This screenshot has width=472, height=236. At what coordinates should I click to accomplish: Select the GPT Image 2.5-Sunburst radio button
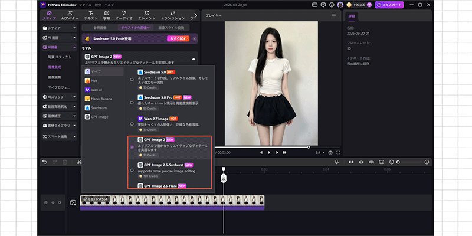(x=132, y=171)
